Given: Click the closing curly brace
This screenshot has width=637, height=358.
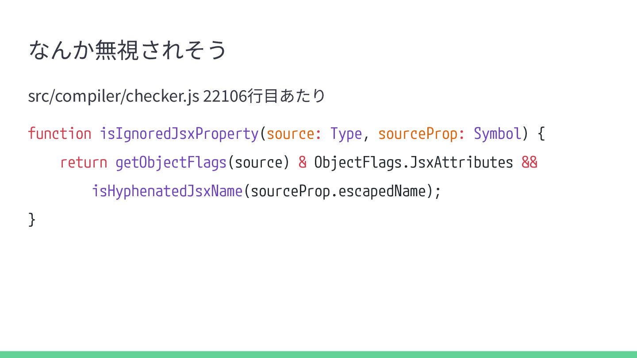Looking at the screenshot, I should point(32,220).
